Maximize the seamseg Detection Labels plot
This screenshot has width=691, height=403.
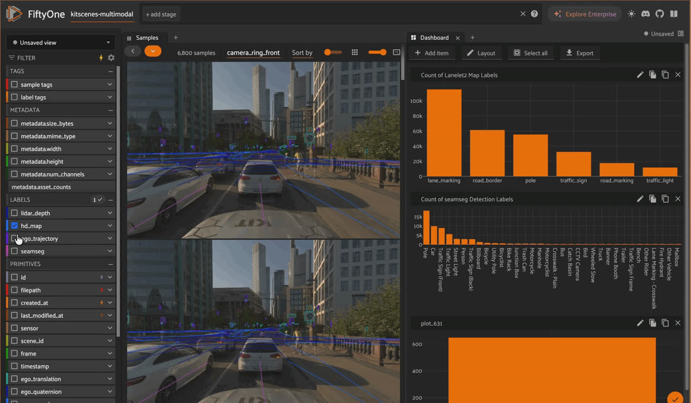pyautogui.click(x=665, y=199)
